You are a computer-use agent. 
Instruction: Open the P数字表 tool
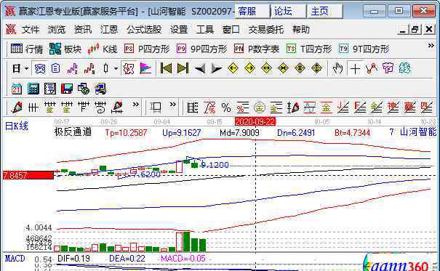[257, 49]
